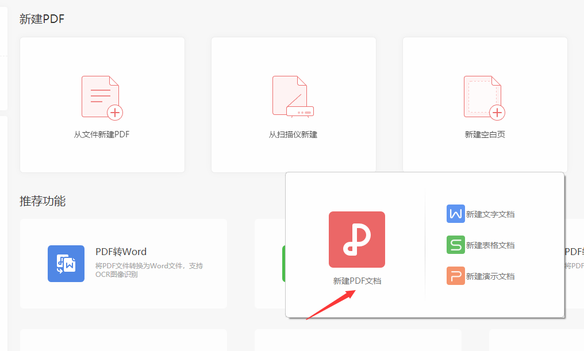Click the 新建PDF文档 text label
Viewport: 584px width, 351px height.
(x=357, y=281)
